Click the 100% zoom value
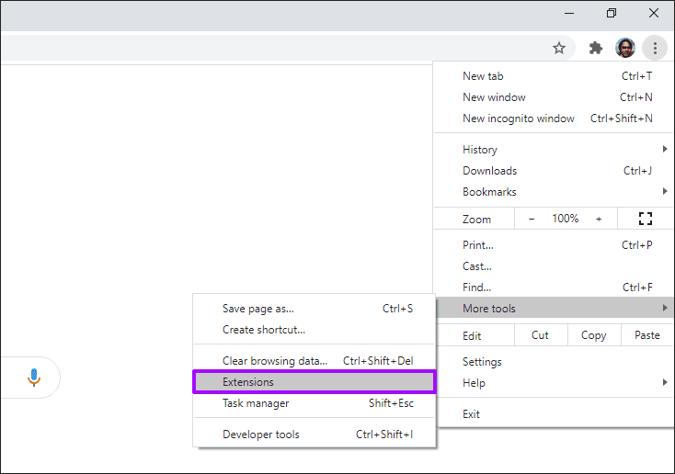The height and width of the screenshot is (474, 675). click(566, 219)
